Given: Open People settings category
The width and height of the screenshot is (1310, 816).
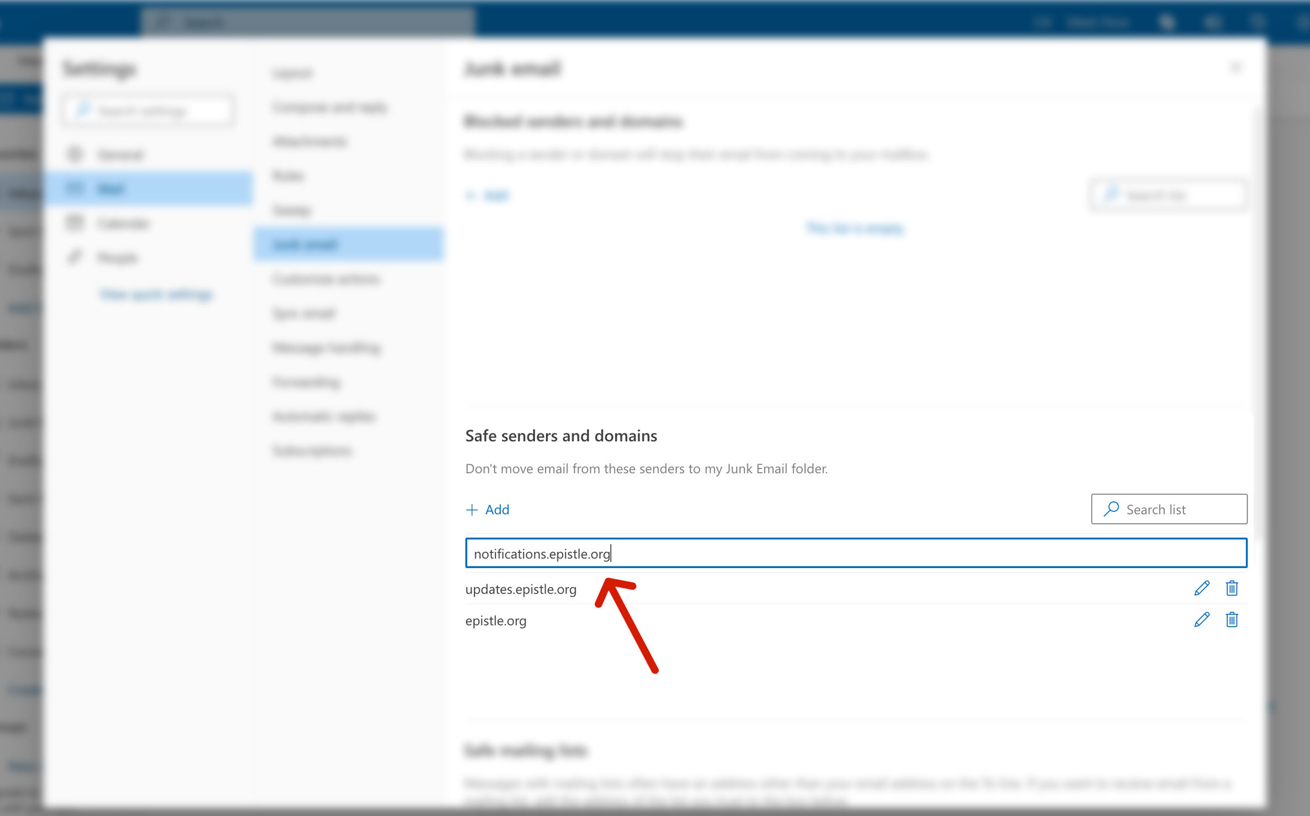Looking at the screenshot, I should tap(117, 258).
